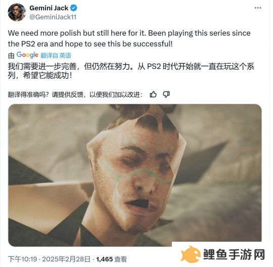
Task: Open the attached glitched face image
Action: pos(135,175)
